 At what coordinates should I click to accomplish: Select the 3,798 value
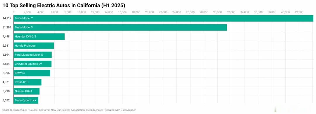[6, 91]
